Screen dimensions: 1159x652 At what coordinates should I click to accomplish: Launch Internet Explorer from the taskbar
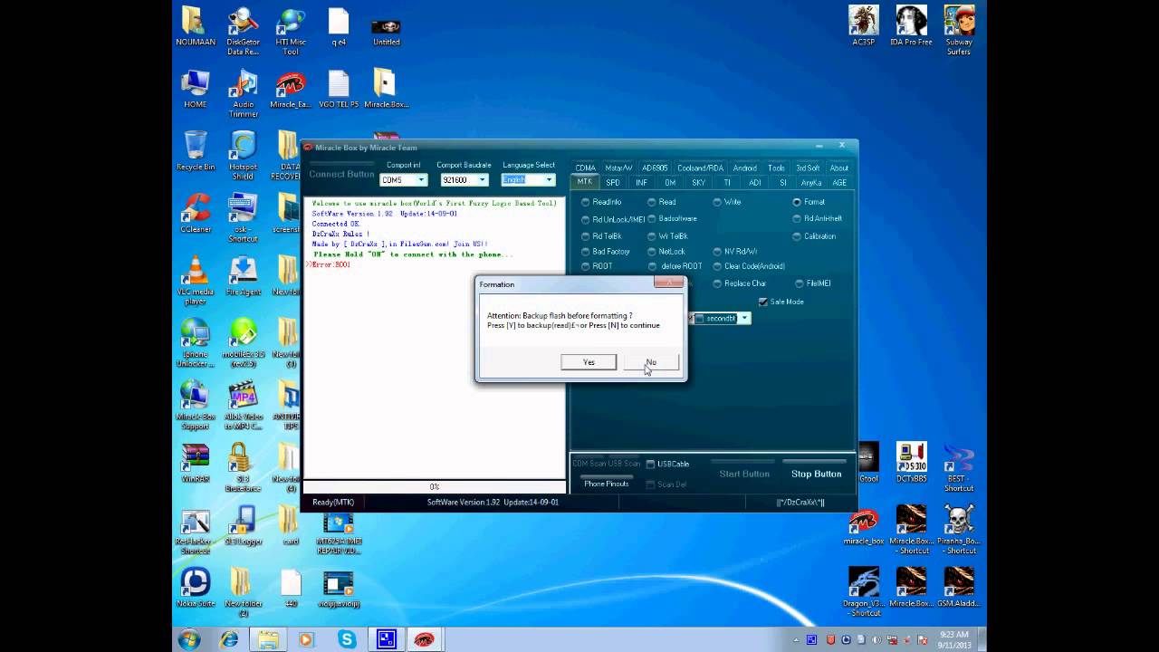click(229, 640)
